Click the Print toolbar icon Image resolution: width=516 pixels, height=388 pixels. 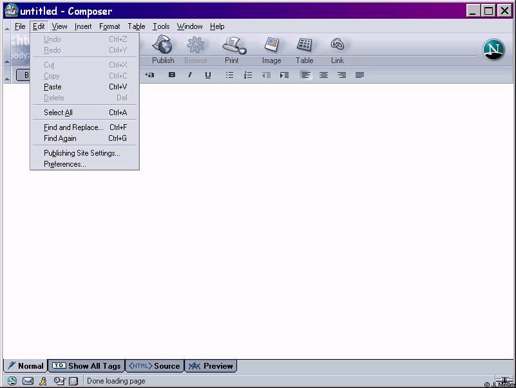pyautogui.click(x=233, y=50)
